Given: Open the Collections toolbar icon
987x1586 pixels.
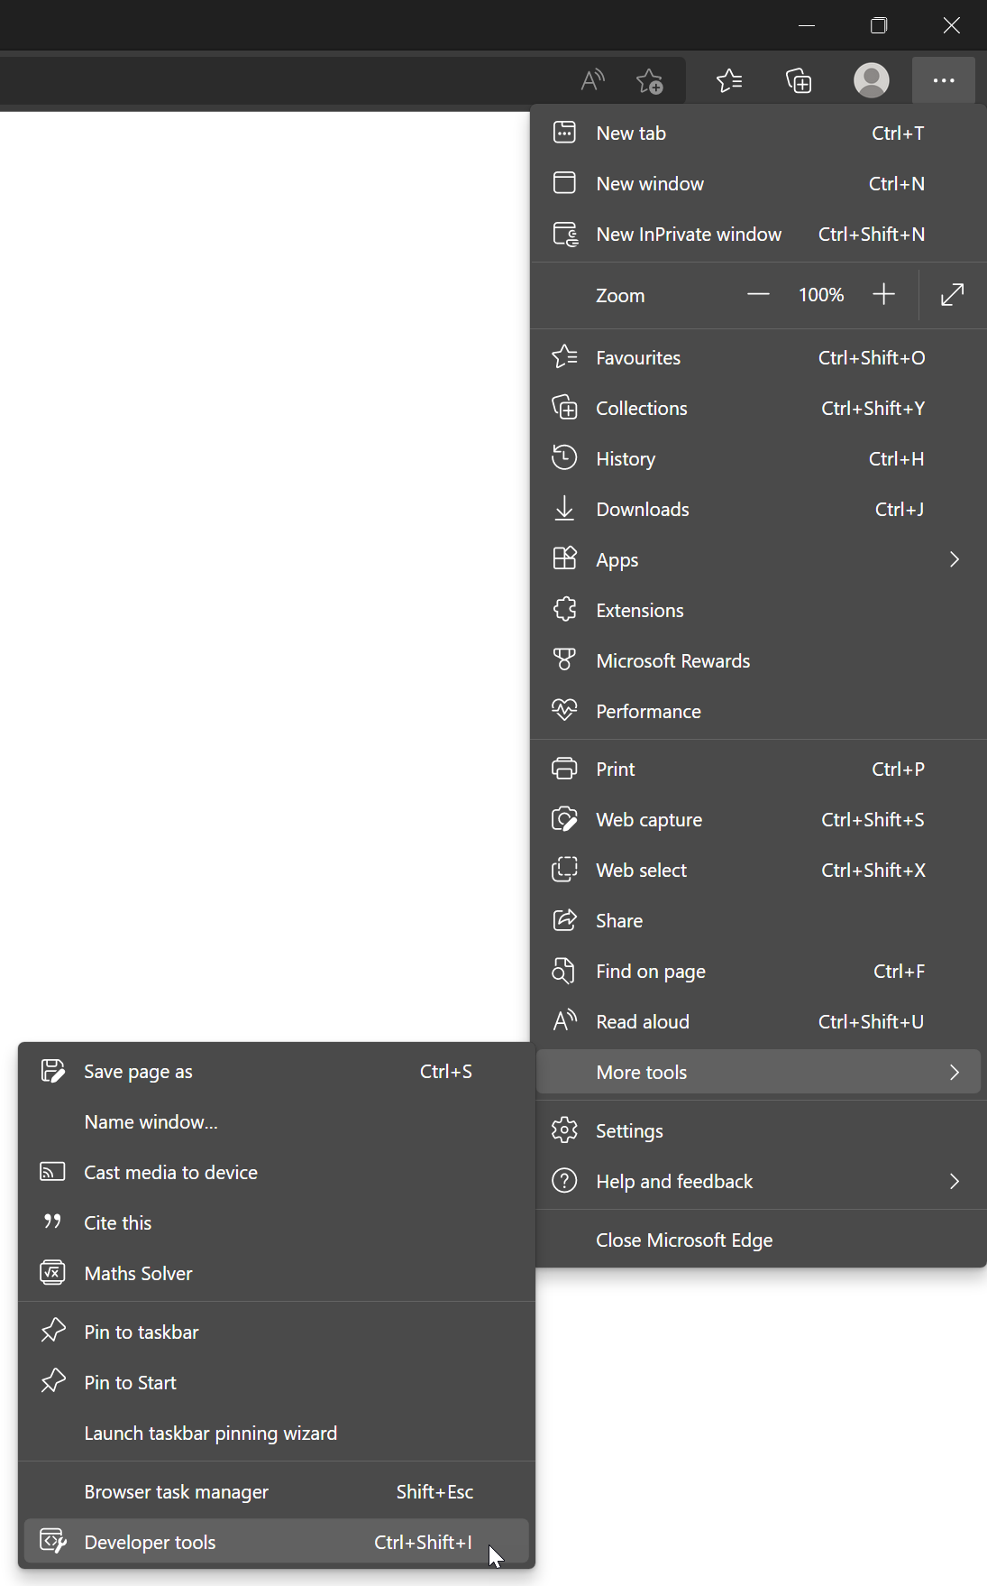Looking at the screenshot, I should tap(799, 80).
